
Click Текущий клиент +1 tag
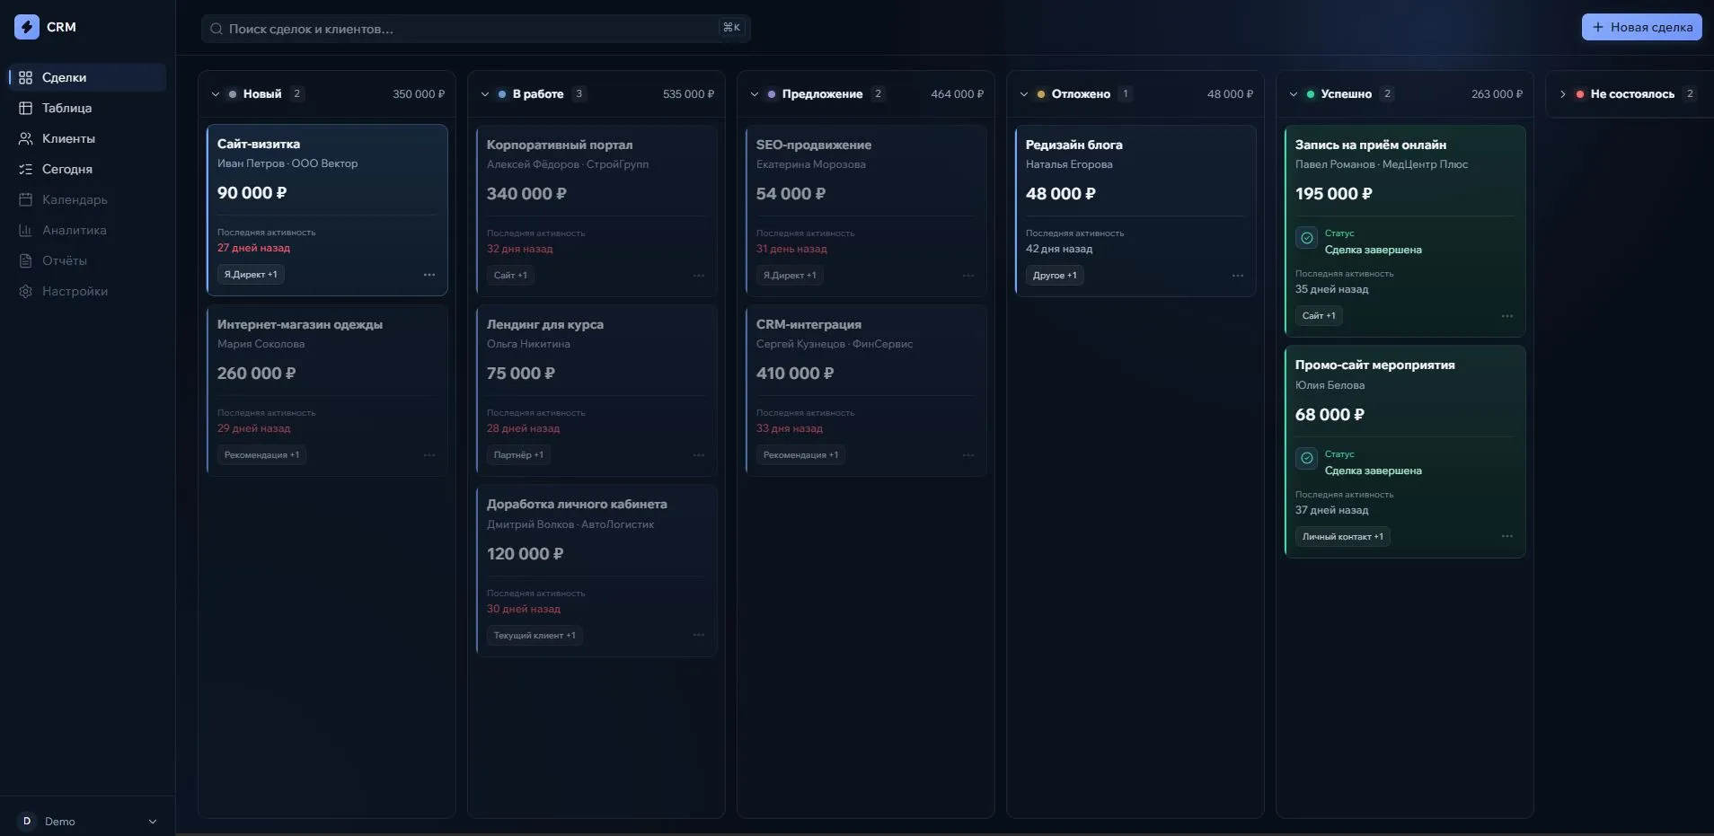click(535, 635)
